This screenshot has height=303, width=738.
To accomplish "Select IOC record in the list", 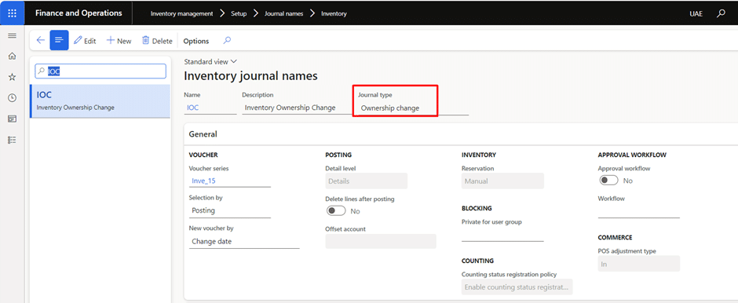I will (x=100, y=100).
